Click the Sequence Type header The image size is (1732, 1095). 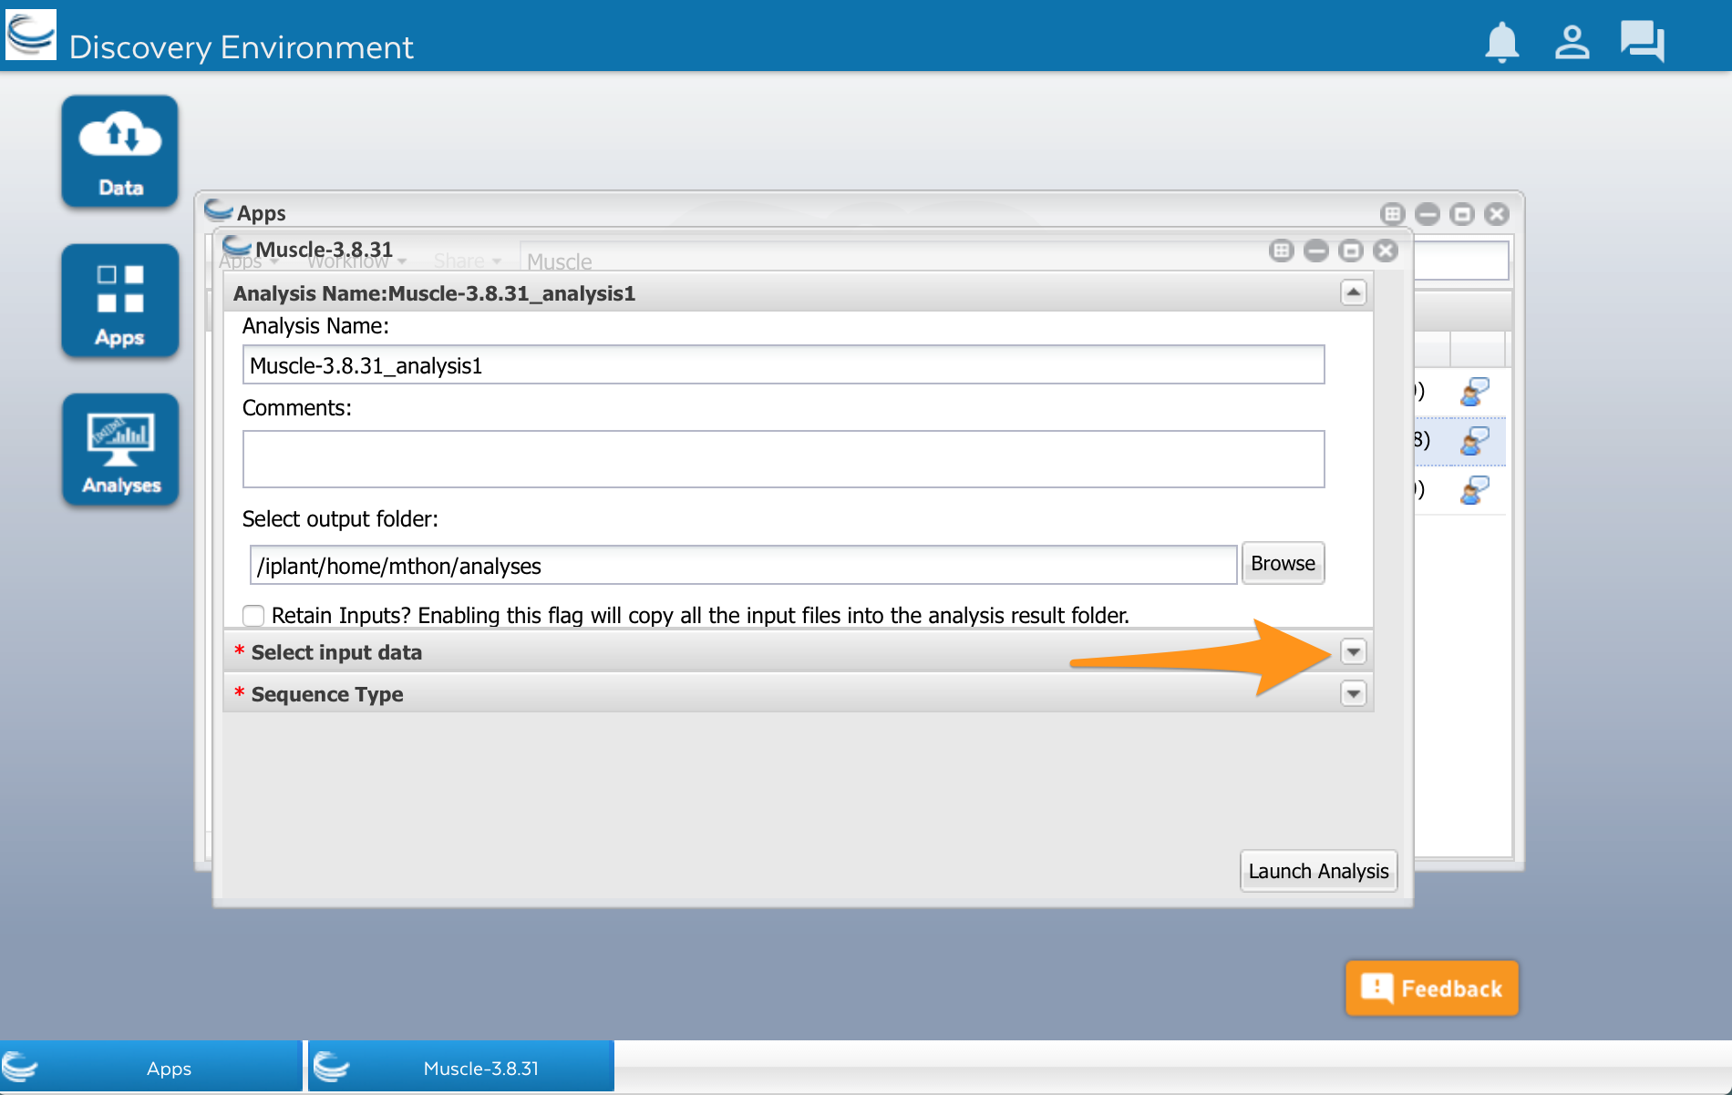point(798,693)
